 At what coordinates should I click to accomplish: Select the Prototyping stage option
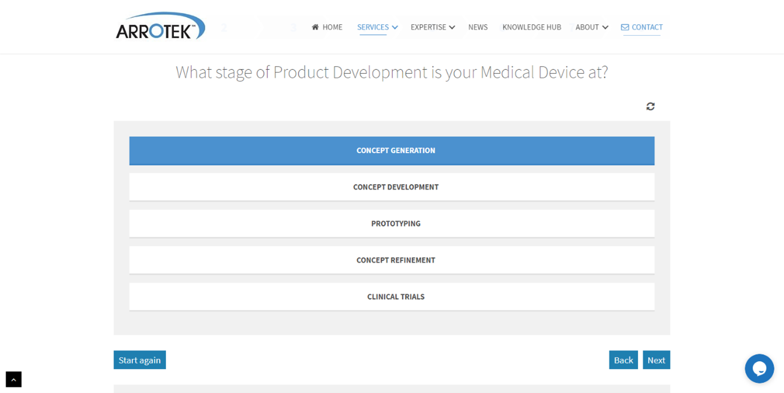(392, 224)
